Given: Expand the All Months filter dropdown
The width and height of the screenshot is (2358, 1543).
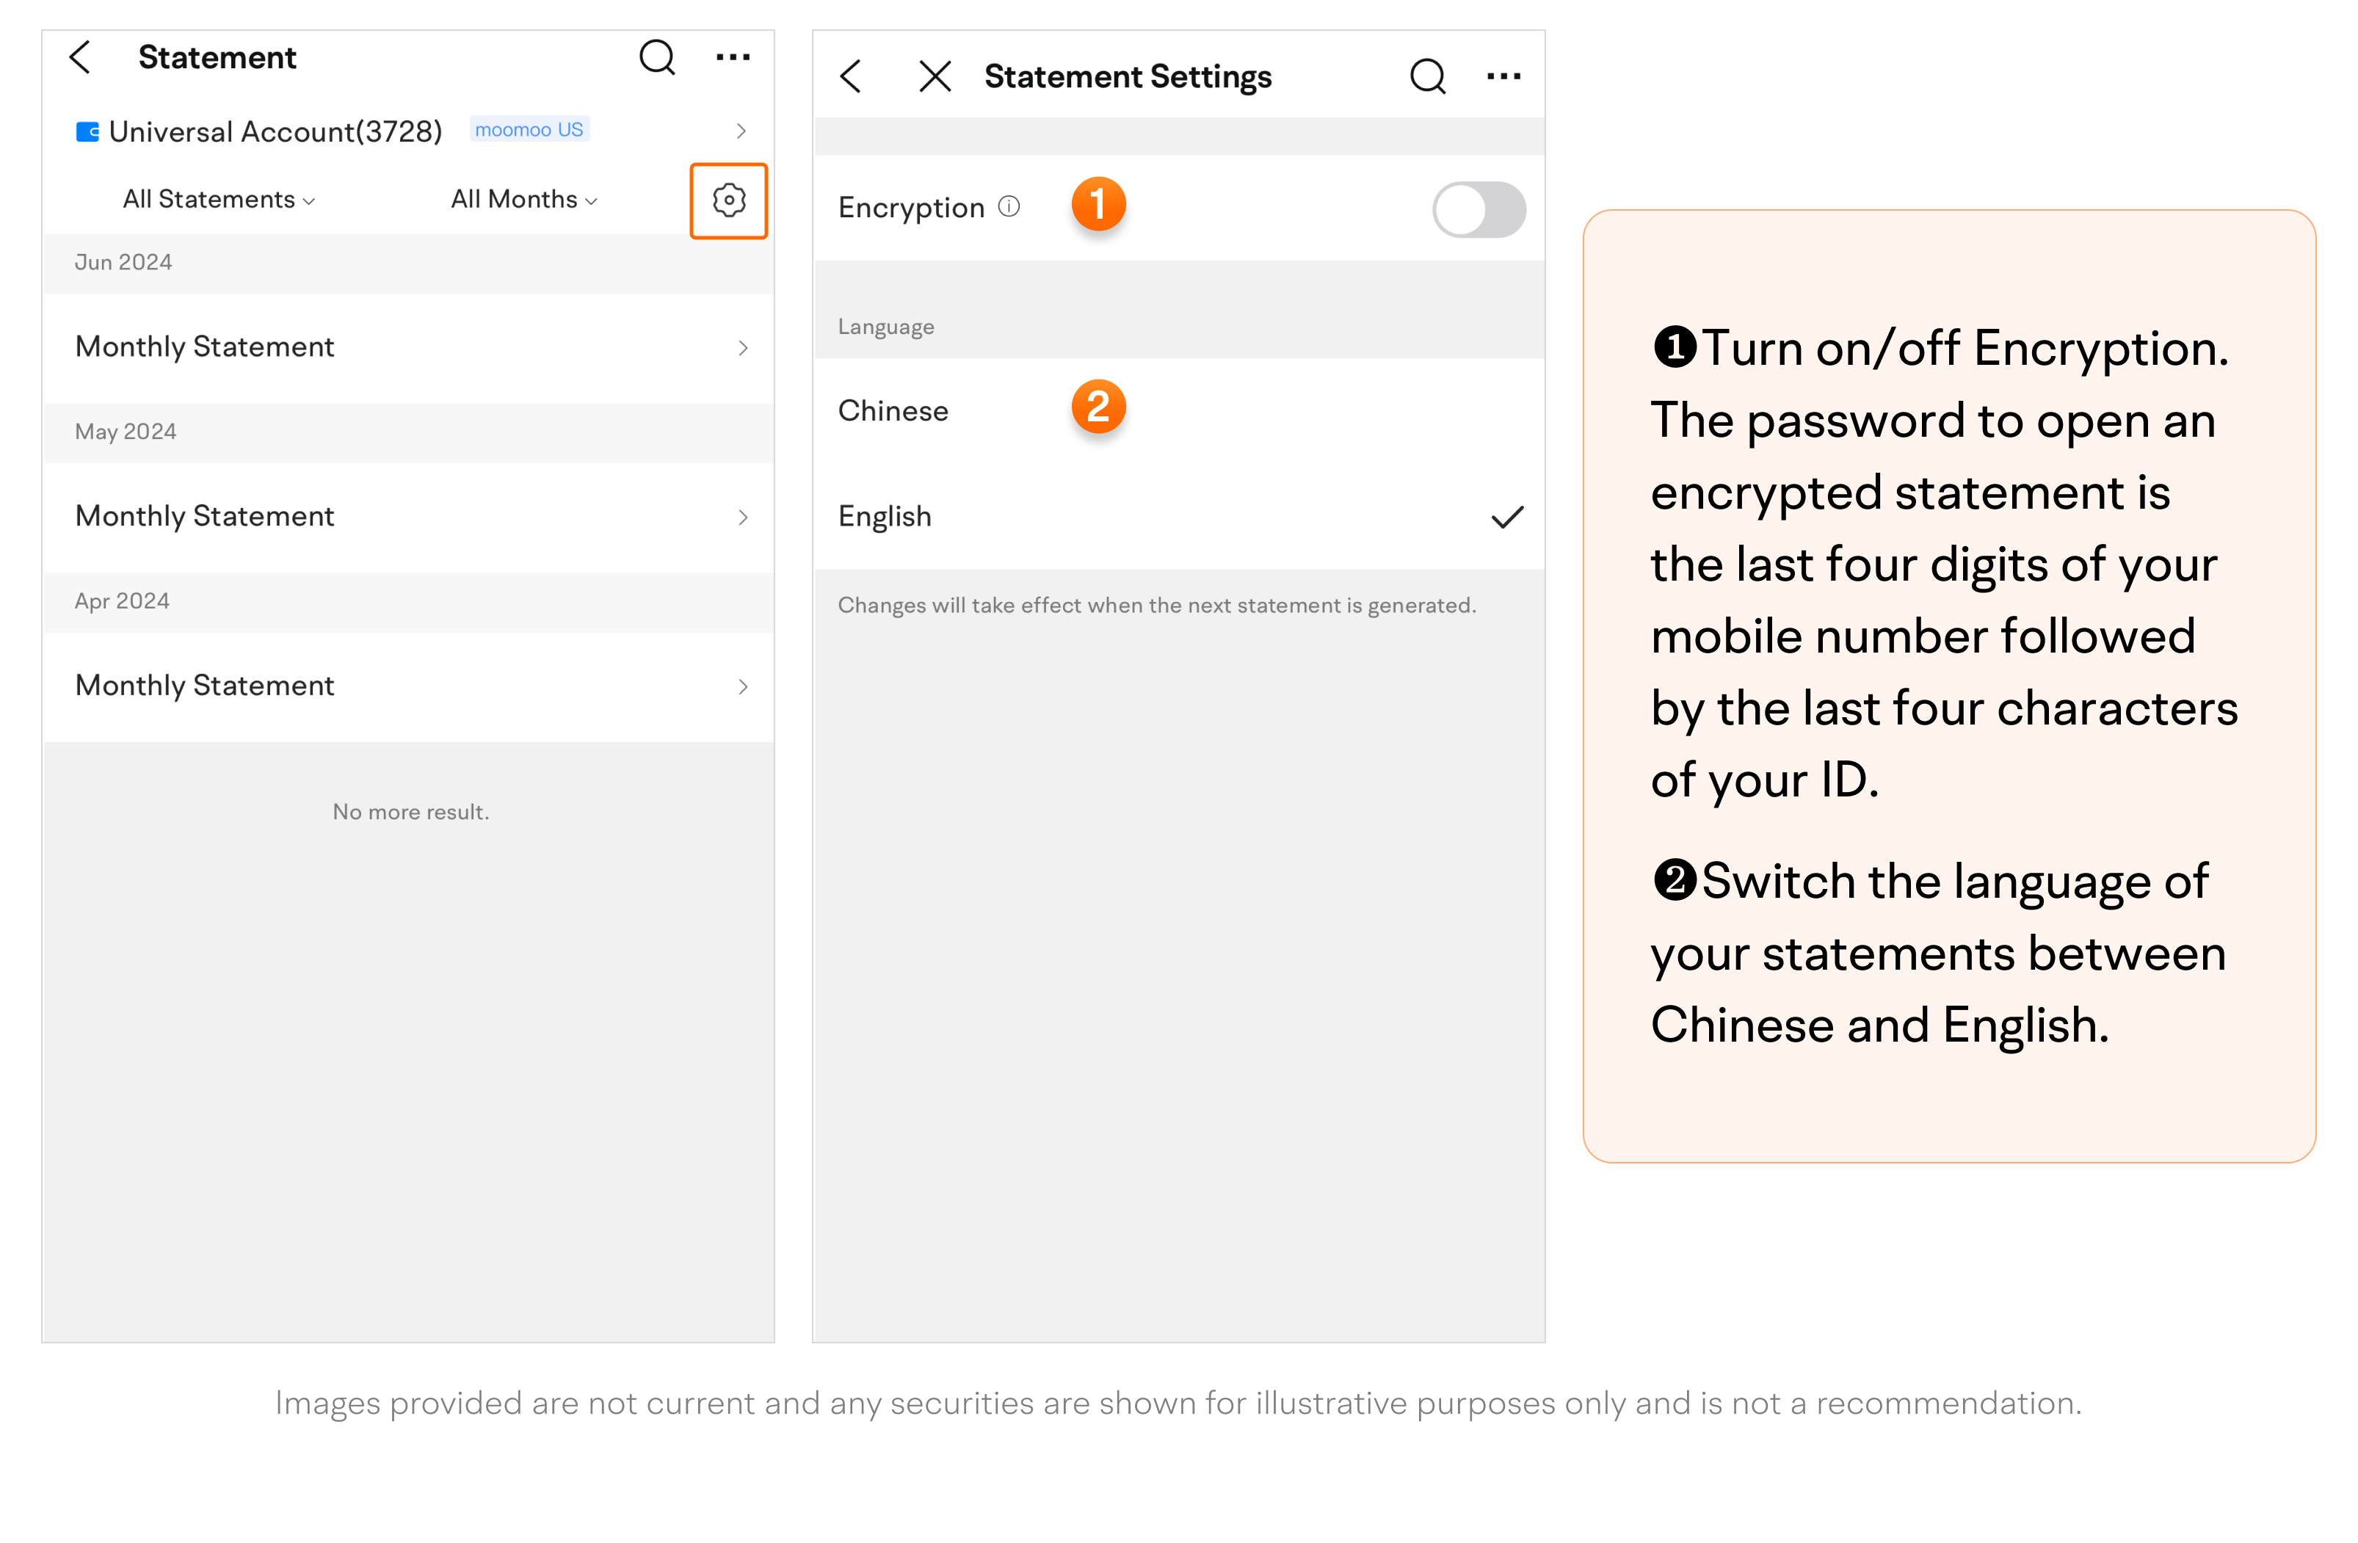Looking at the screenshot, I should (524, 200).
